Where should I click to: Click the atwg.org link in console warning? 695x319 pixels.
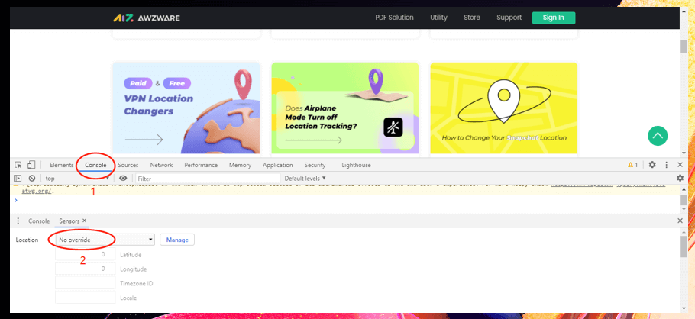click(x=37, y=192)
